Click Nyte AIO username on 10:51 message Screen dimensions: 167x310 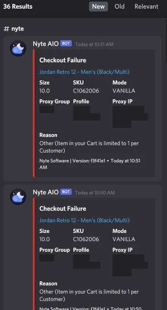46,44
